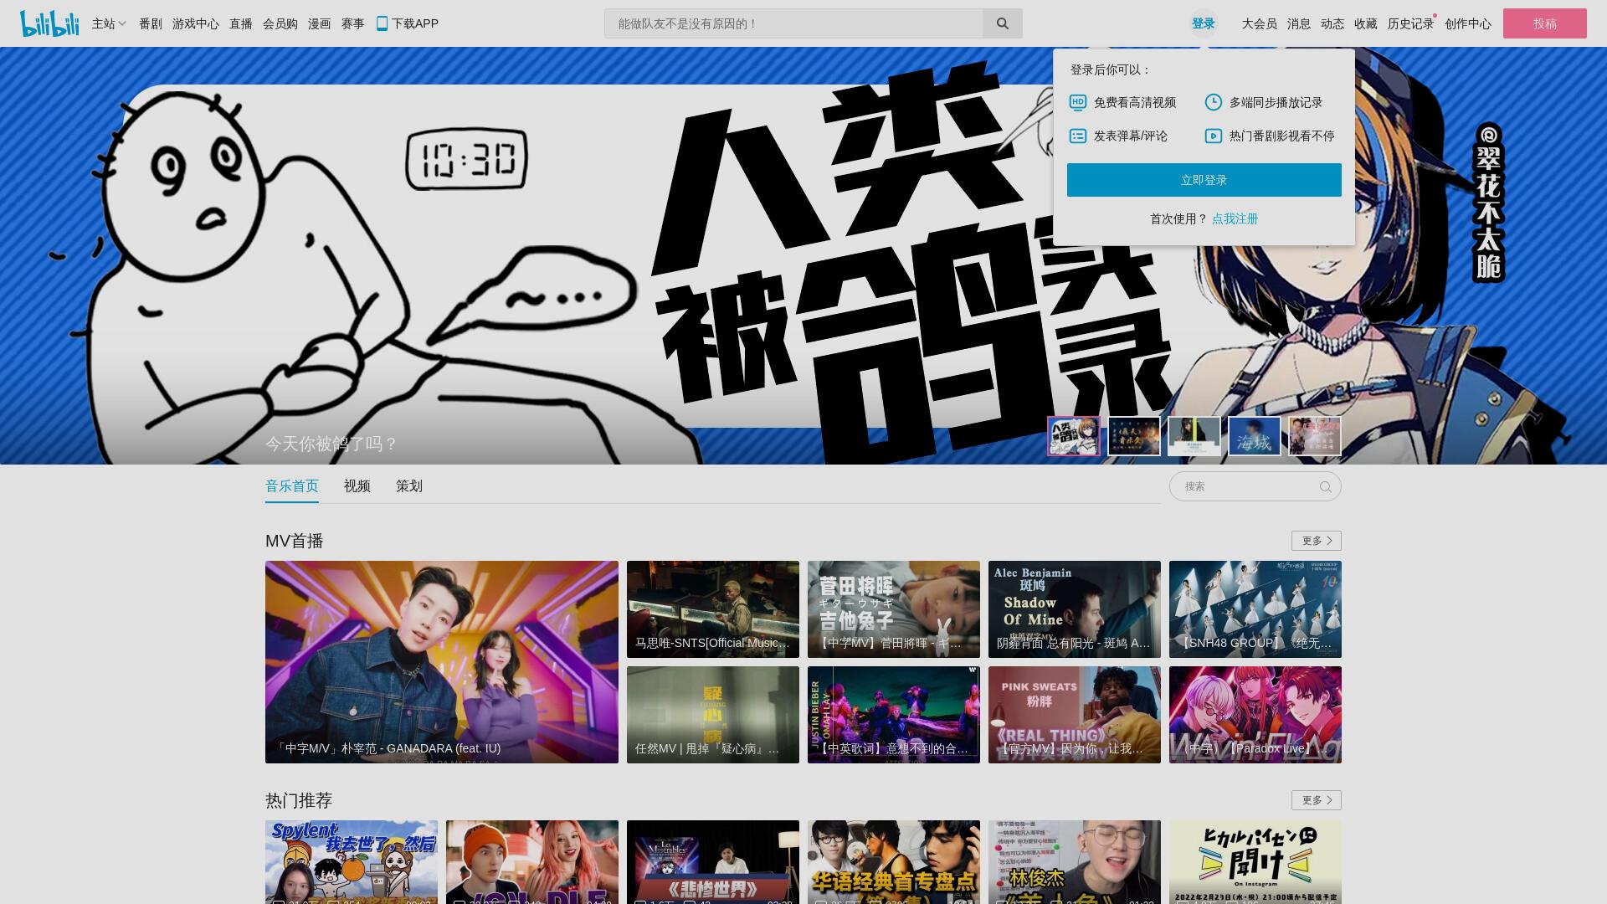The height and width of the screenshot is (904, 1607).
Task: Click the 登录 avatar button
Action: point(1204,23)
